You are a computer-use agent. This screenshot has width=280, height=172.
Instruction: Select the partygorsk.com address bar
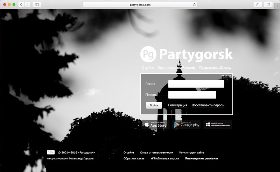tap(140, 5)
